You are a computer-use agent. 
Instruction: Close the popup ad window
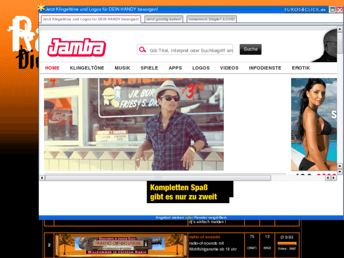click(x=340, y=9)
